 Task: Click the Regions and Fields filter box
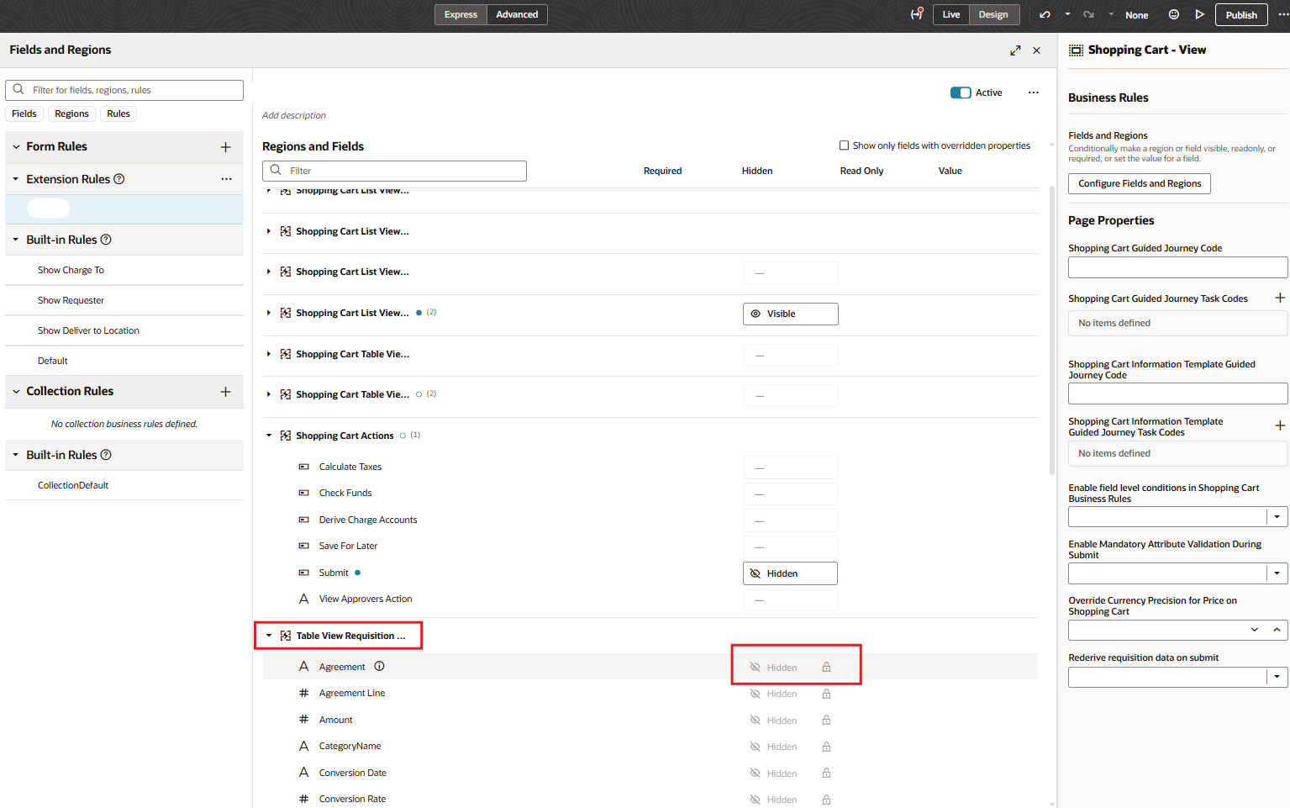click(x=394, y=171)
